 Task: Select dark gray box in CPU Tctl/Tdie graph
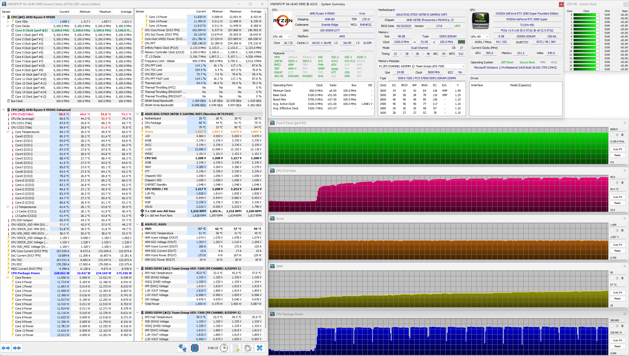coord(622,183)
